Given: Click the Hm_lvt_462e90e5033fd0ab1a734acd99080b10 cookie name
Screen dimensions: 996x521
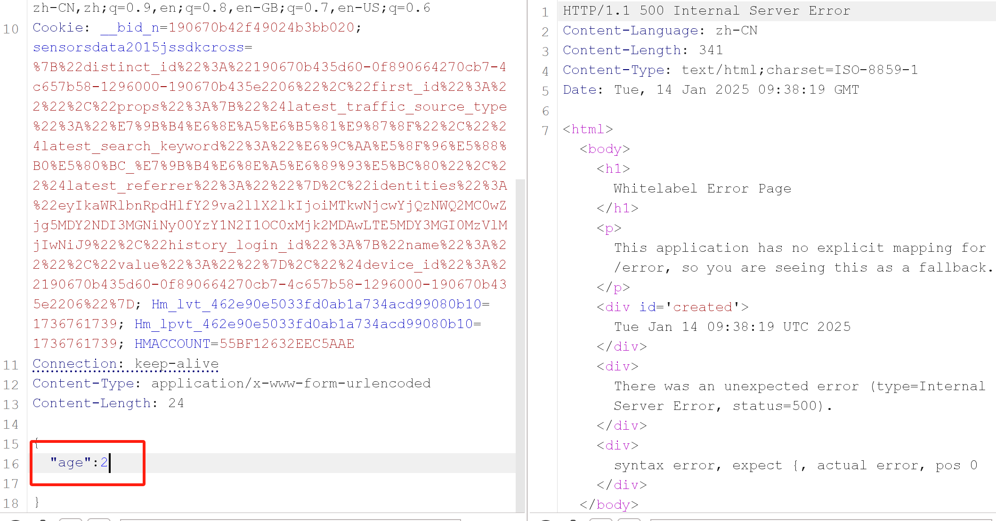Looking at the screenshot, I should pos(316,305).
